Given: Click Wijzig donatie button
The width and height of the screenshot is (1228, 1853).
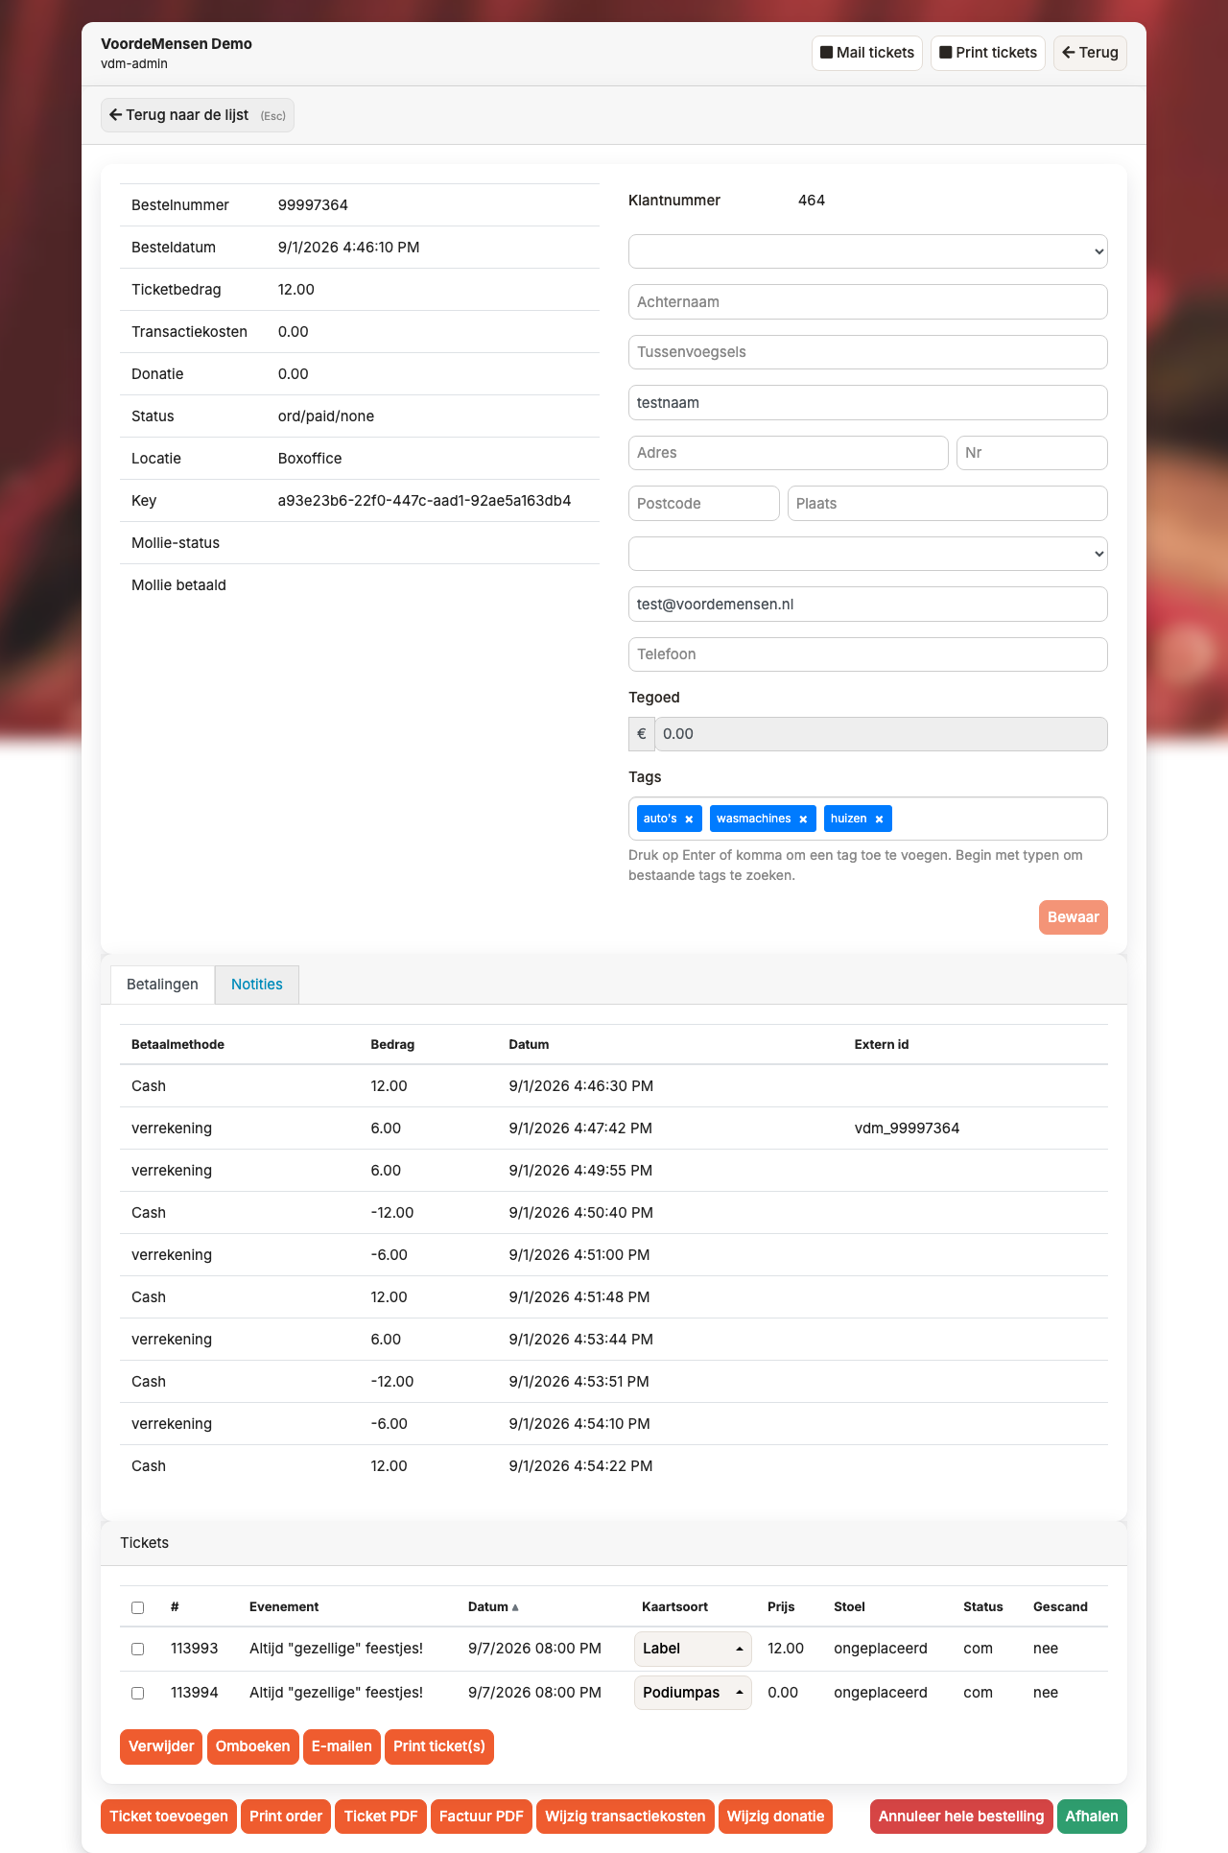Looking at the screenshot, I should pyautogui.click(x=775, y=1817).
